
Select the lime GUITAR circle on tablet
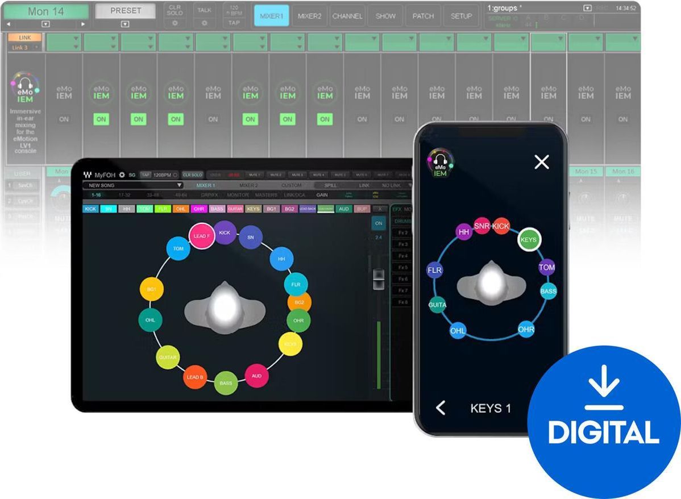pos(168,357)
